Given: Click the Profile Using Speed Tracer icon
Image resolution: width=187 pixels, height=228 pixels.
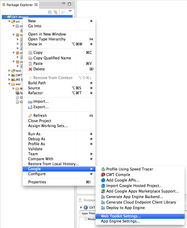Looking at the screenshot, I should click(x=103, y=169).
